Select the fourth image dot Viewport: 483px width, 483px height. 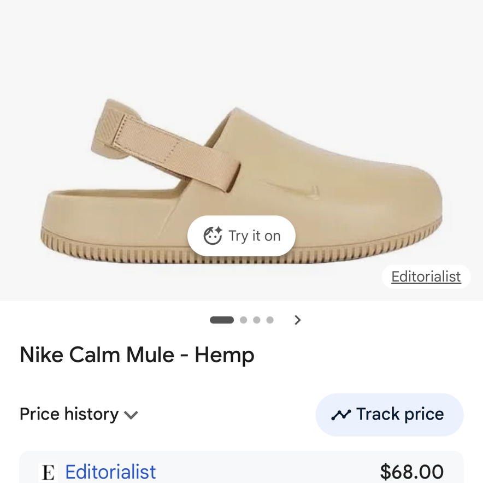click(x=270, y=320)
